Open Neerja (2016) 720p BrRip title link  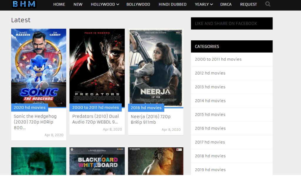coord(150,119)
